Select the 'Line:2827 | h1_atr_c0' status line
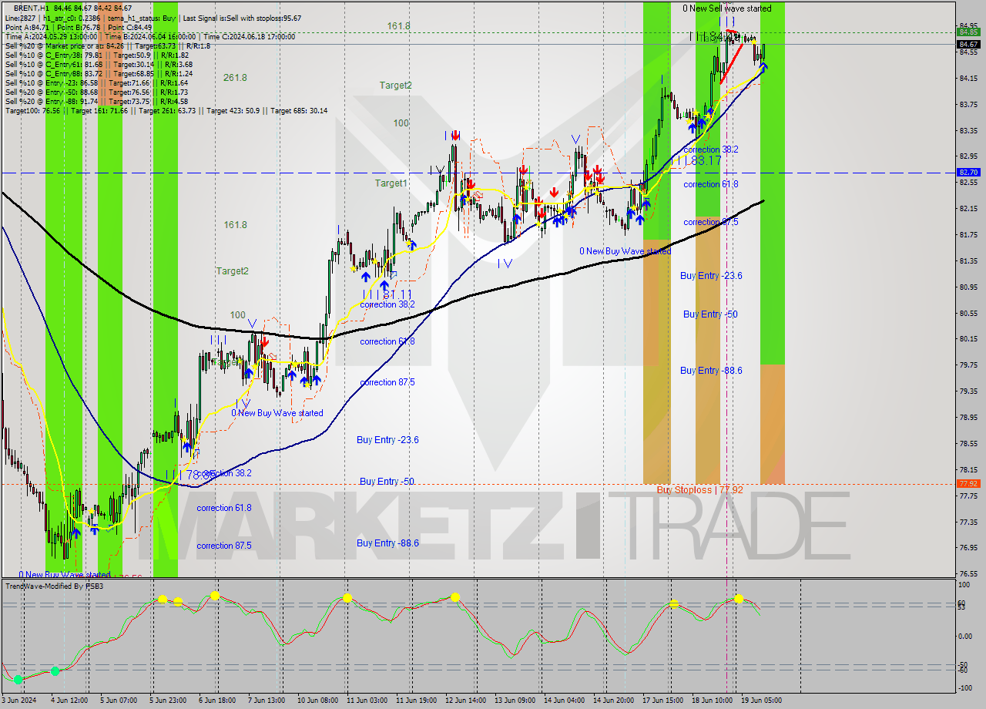The image size is (986, 709). click(153, 18)
